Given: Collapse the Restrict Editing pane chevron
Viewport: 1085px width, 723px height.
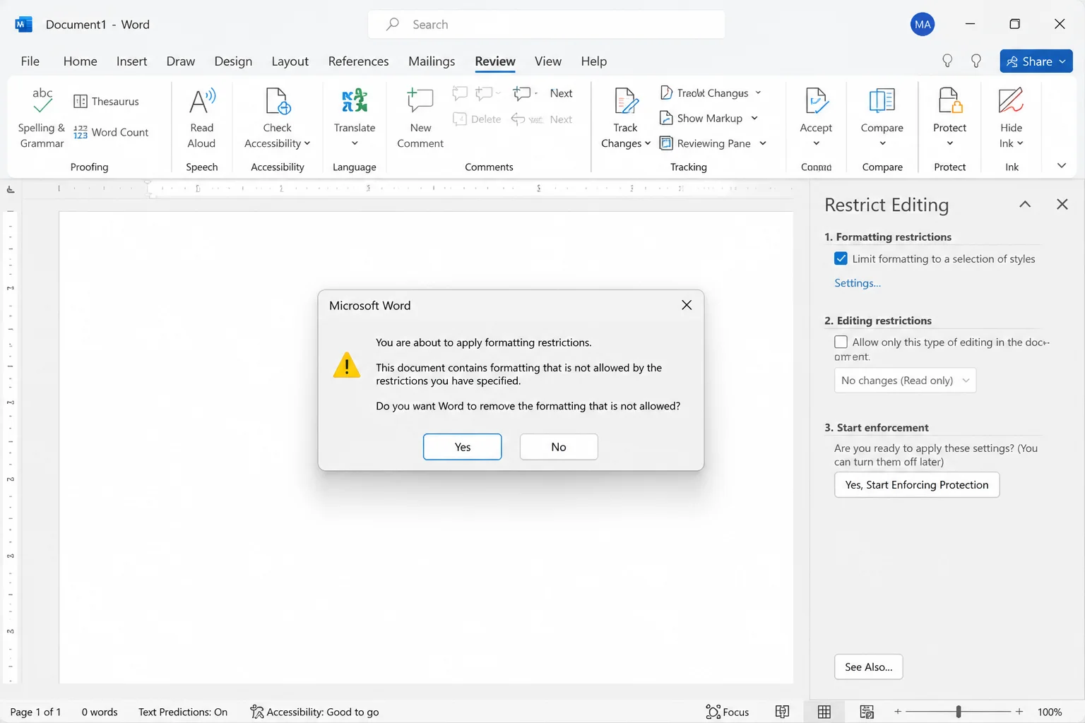Looking at the screenshot, I should coord(1025,204).
